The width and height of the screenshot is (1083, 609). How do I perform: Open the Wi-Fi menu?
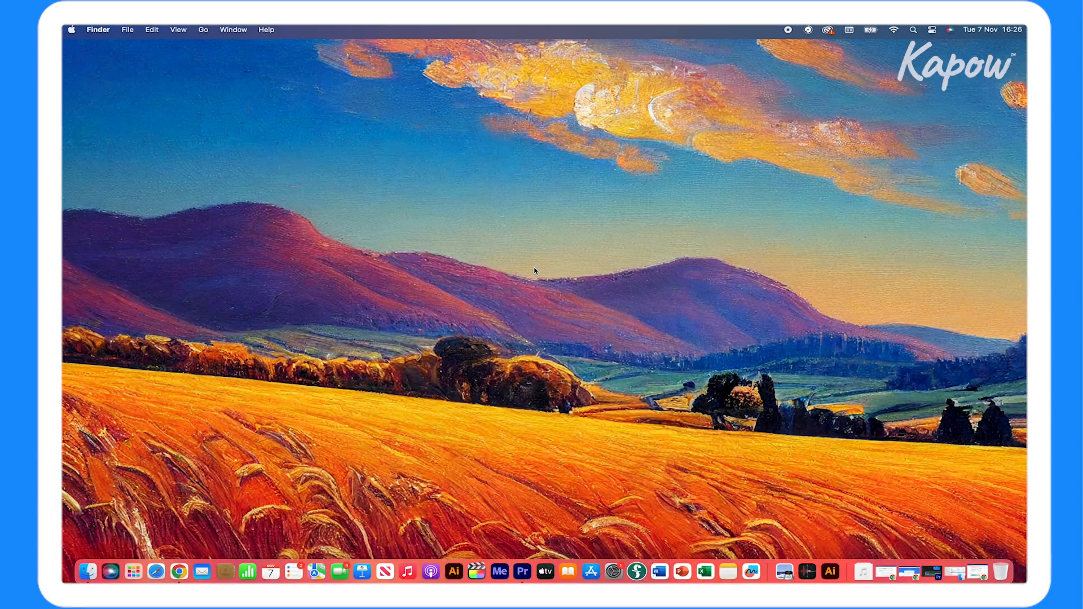pyautogui.click(x=893, y=30)
